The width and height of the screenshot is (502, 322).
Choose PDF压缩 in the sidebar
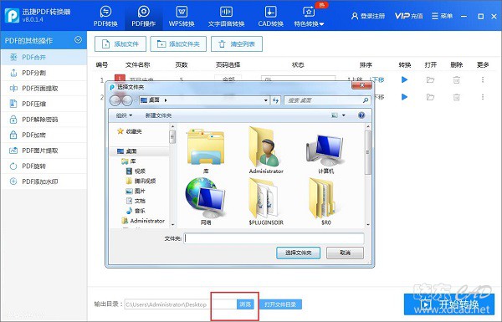pos(44,104)
